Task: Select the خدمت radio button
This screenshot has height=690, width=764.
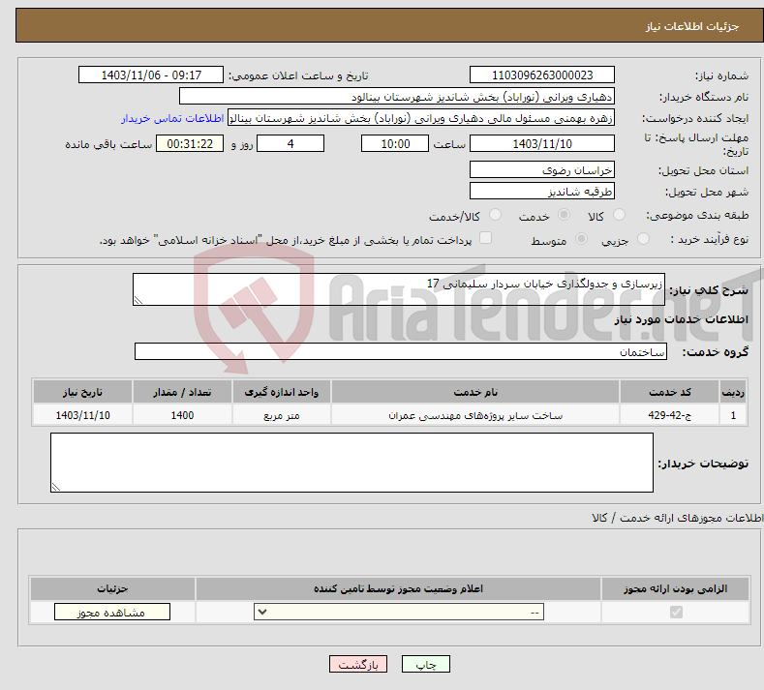Action: (x=564, y=215)
